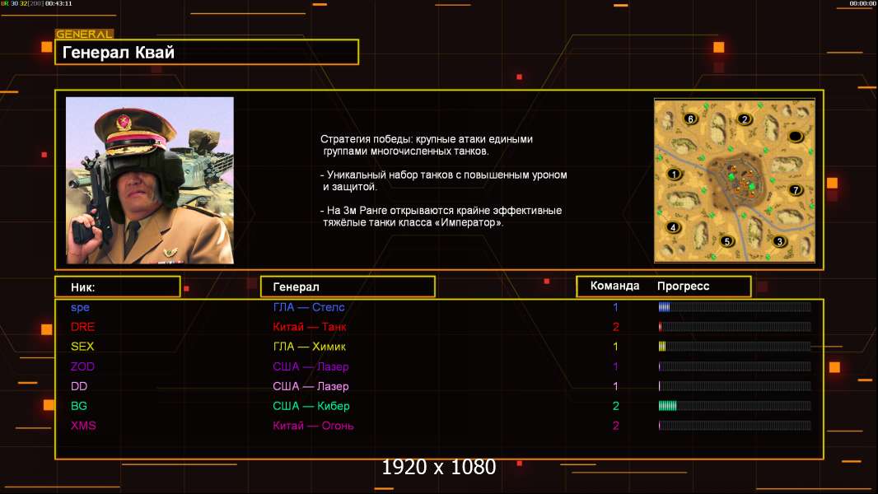The height and width of the screenshot is (494, 878).
Task: Click the Команда column header
Action: (614, 286)
